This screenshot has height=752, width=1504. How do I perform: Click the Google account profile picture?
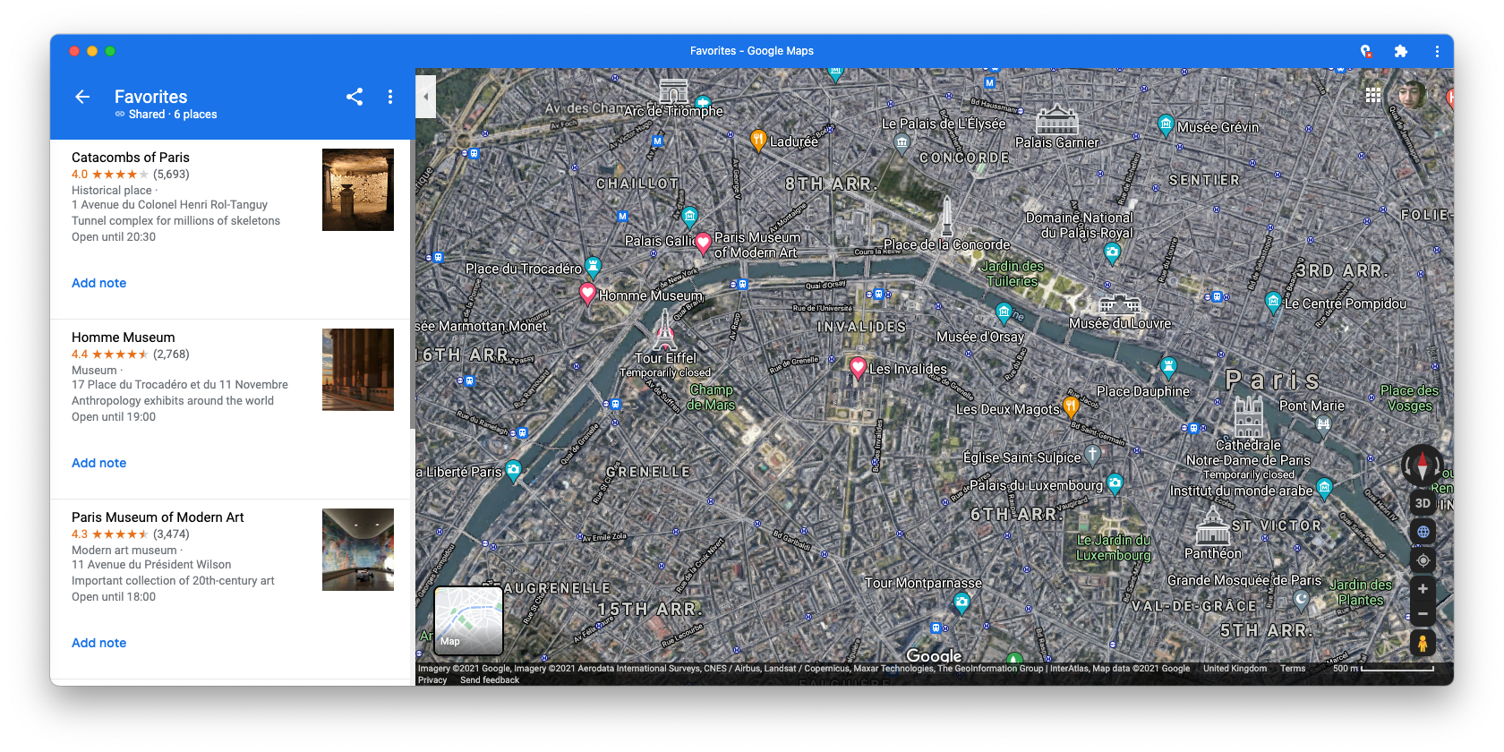tap(1410, 95)
